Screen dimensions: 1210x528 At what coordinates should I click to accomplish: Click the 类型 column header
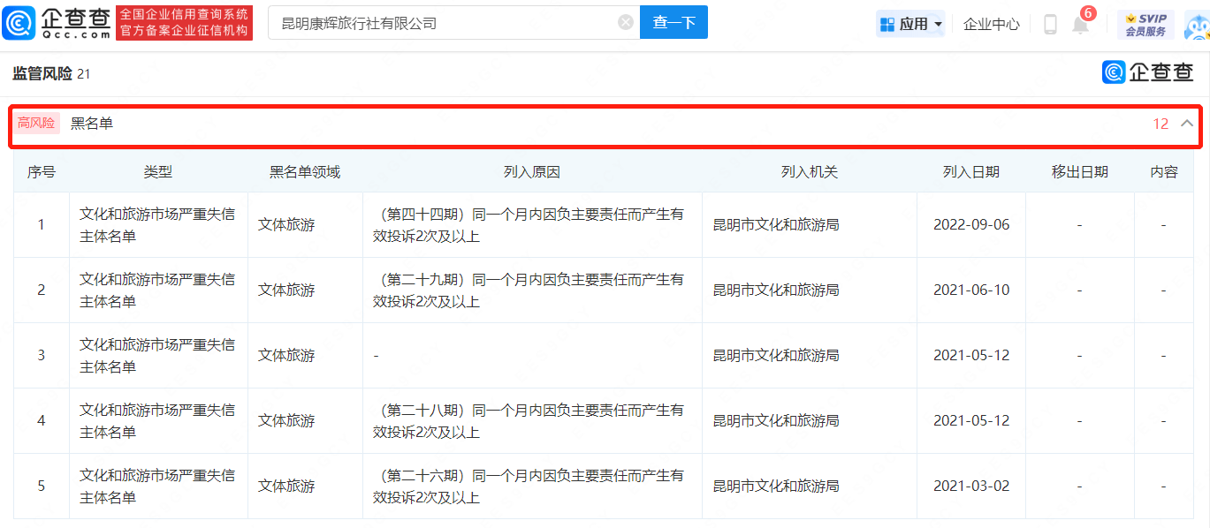[158, 172]
